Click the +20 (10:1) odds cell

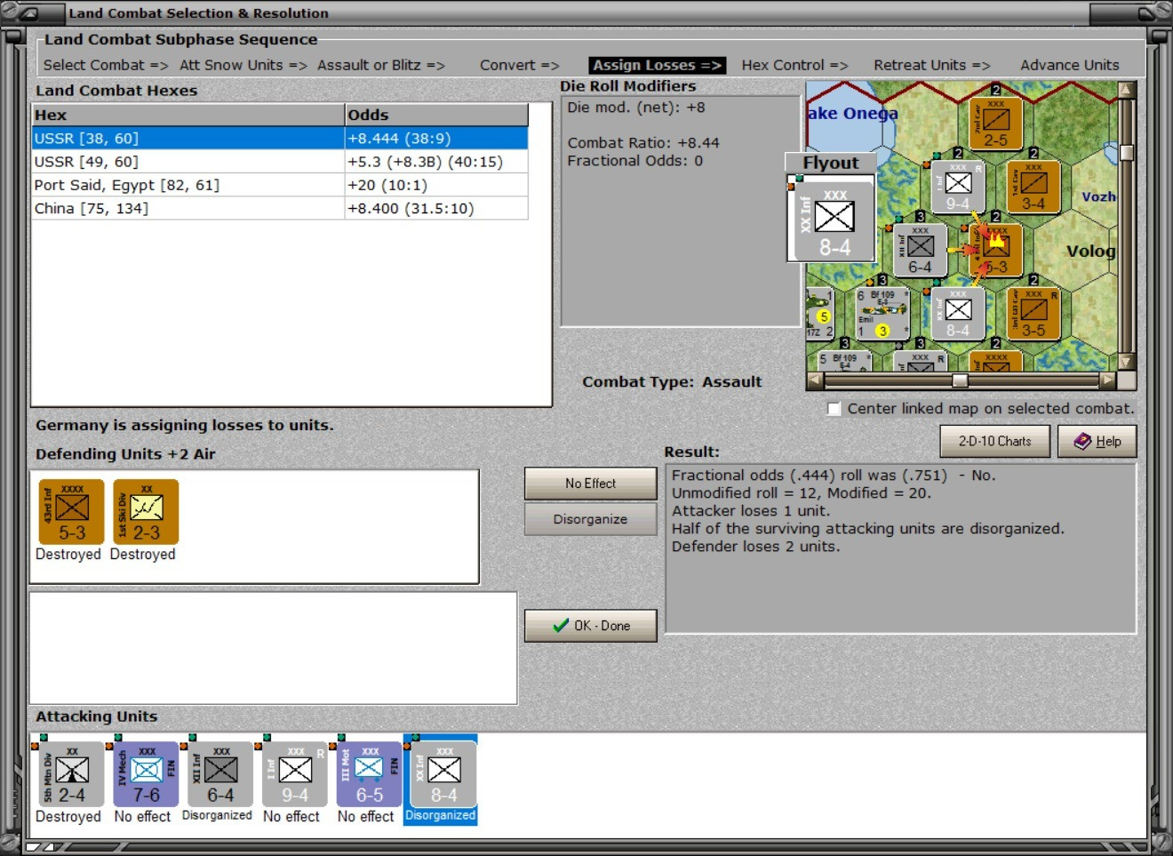436,185
